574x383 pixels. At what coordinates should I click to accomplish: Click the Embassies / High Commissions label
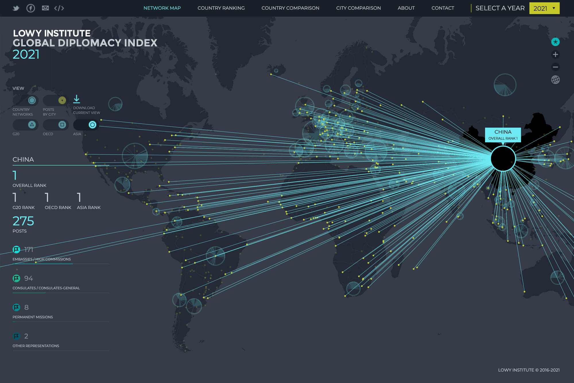tap(42, 259)
